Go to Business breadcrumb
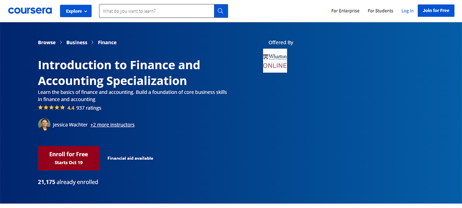 coord(77,42)
